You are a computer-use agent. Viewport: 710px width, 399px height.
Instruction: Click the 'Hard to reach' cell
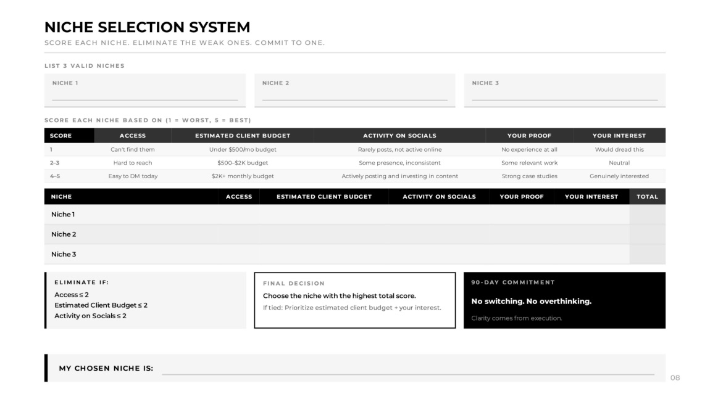(x=133, y=163)
